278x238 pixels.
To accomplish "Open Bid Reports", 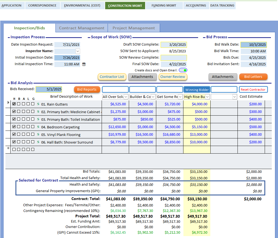I will click(x=87, y=90).
